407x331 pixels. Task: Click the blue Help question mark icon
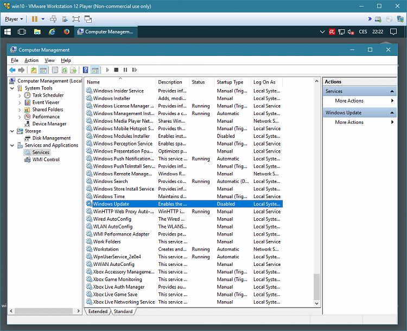tap(85, 70)
